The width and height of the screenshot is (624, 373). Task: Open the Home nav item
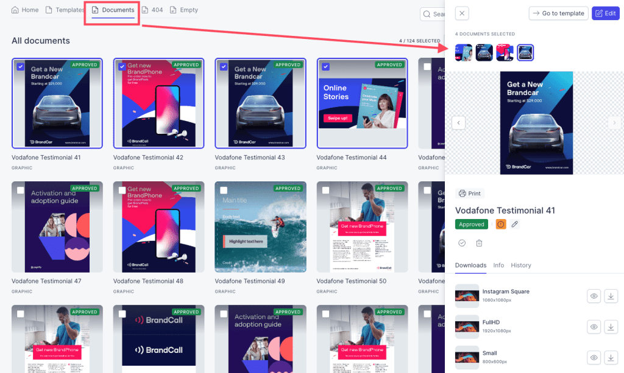pyautogui.click(x=25, y=10)
